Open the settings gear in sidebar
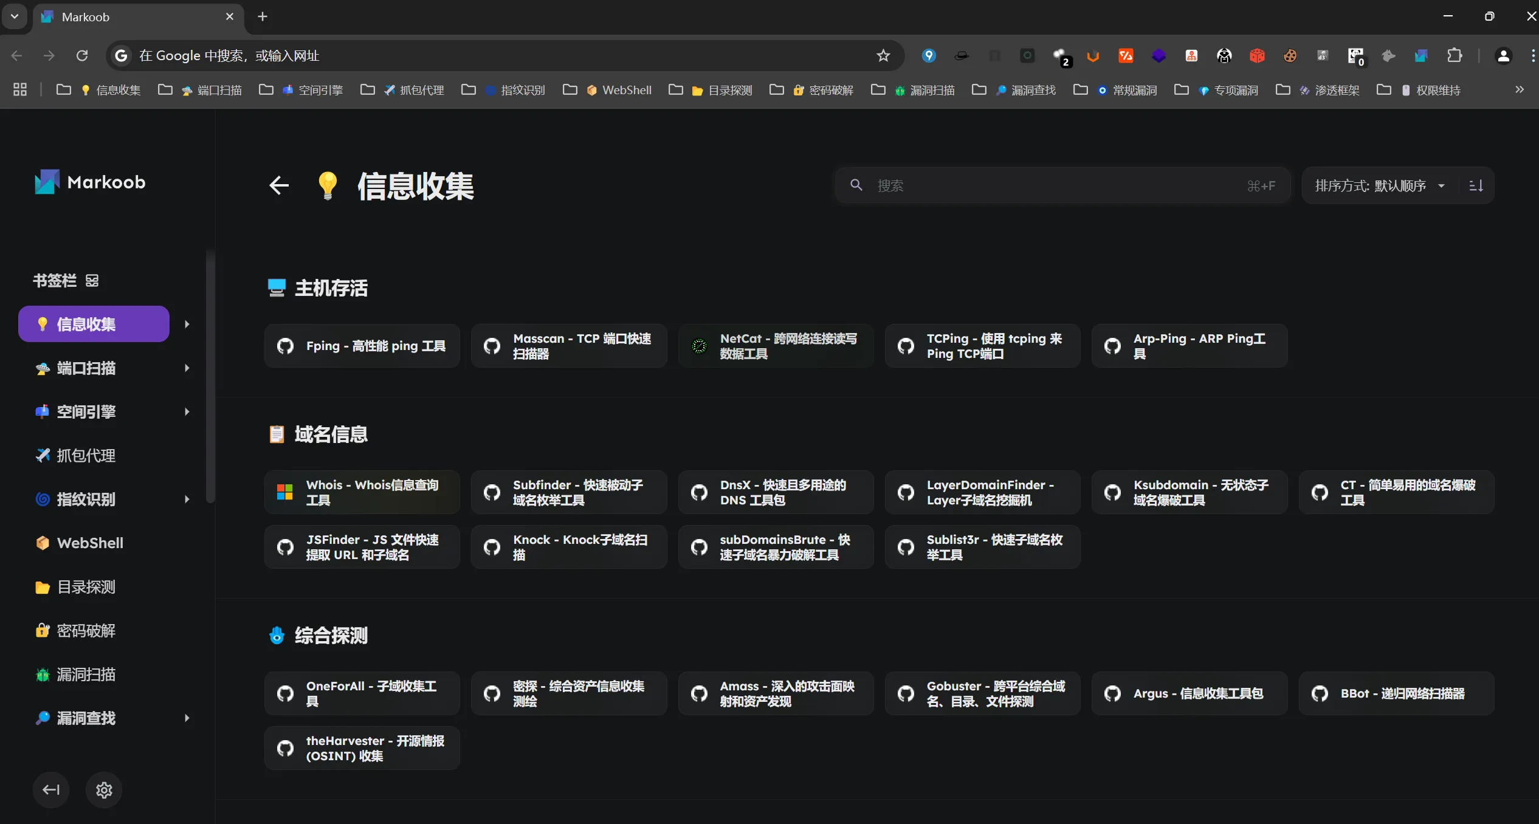The image size is (1539, 824). click(x=104, y=790)
